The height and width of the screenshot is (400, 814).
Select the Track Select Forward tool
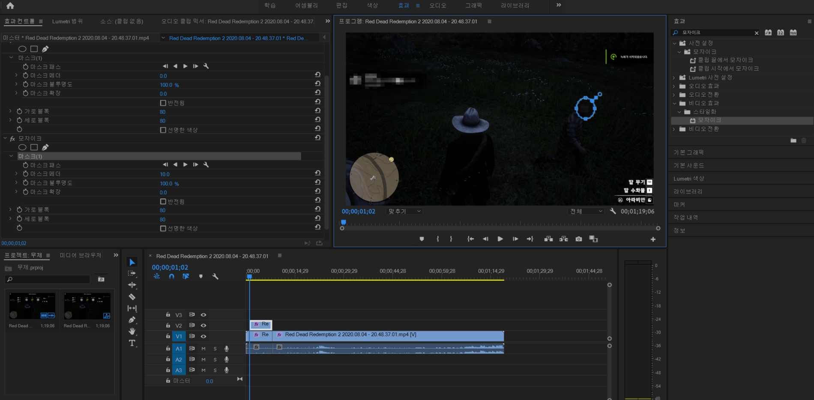[132, 273]
